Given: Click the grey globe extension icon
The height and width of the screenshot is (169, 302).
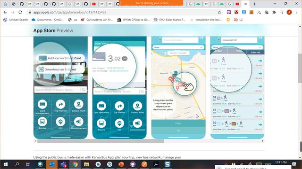Looking at the screenshot, I should pyautogui.click(x=267, y=12).
